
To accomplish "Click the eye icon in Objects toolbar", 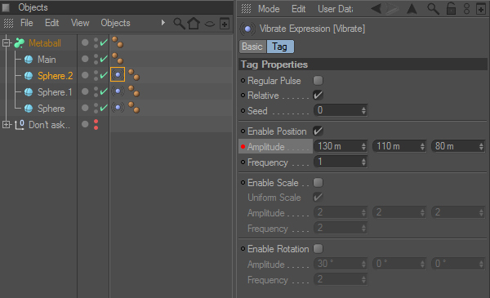I will tap(209, 24).
